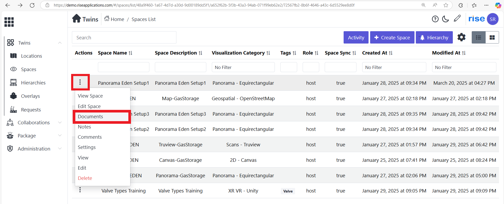The image size is (504, 204).
Task: Open Requests in sidebar
Action: [x=31, y=110]
